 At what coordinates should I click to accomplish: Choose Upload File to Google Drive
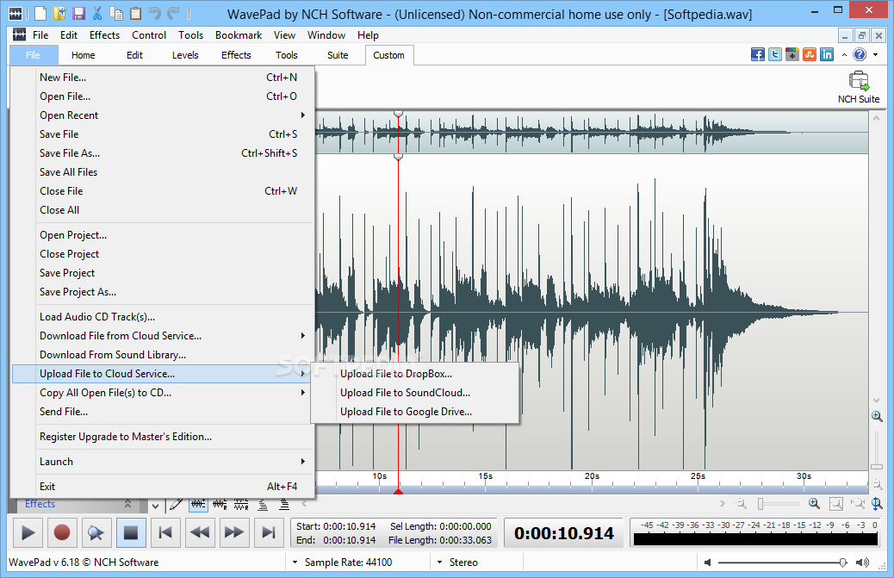415,412
